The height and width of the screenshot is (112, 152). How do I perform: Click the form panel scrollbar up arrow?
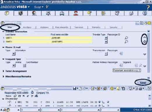[x=148, y=31]
